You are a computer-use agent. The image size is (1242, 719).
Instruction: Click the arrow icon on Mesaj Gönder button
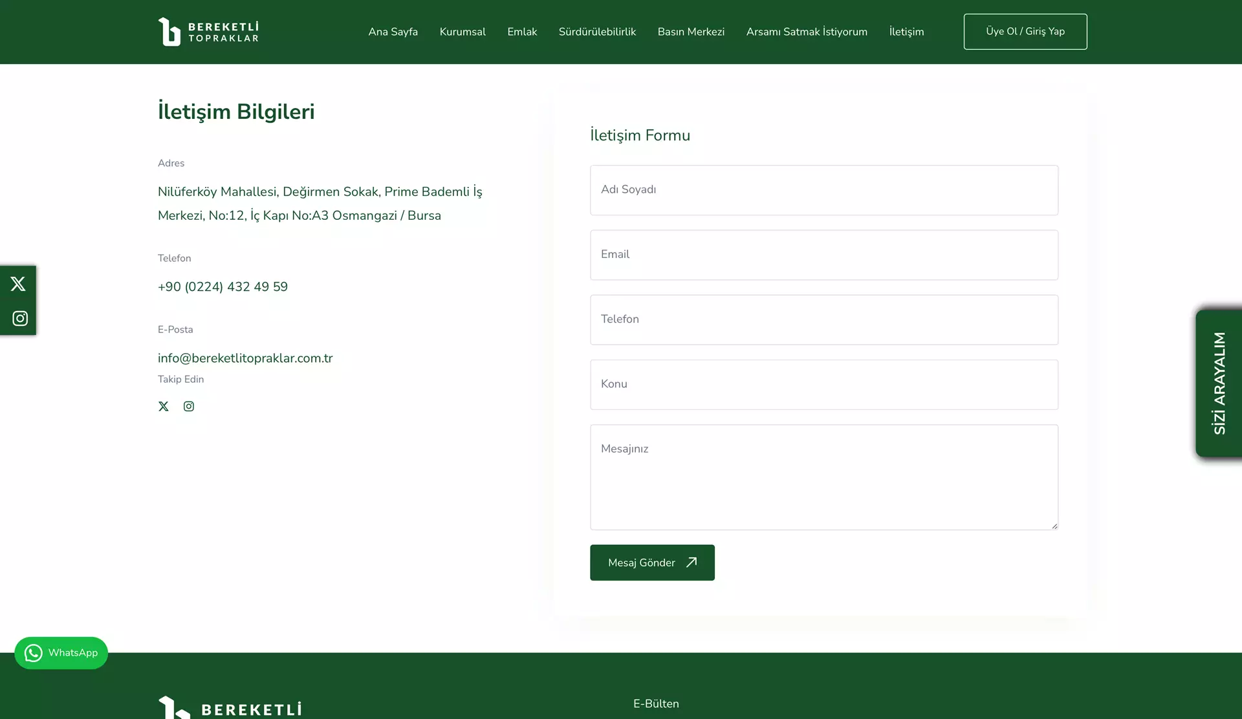point(692,563)
